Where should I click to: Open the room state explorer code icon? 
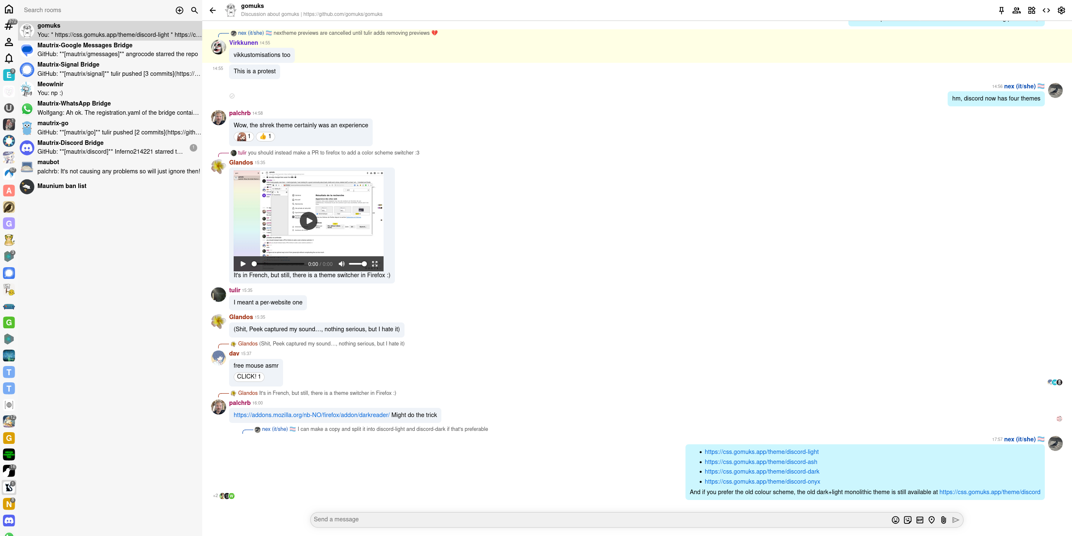1046,10
